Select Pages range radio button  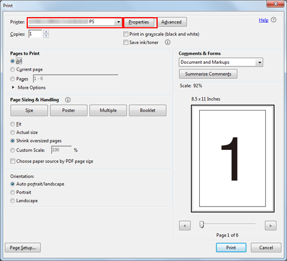click(12, 79)
